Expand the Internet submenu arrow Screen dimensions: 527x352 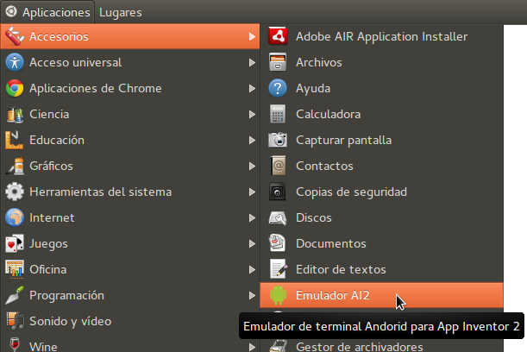point(252,217)
